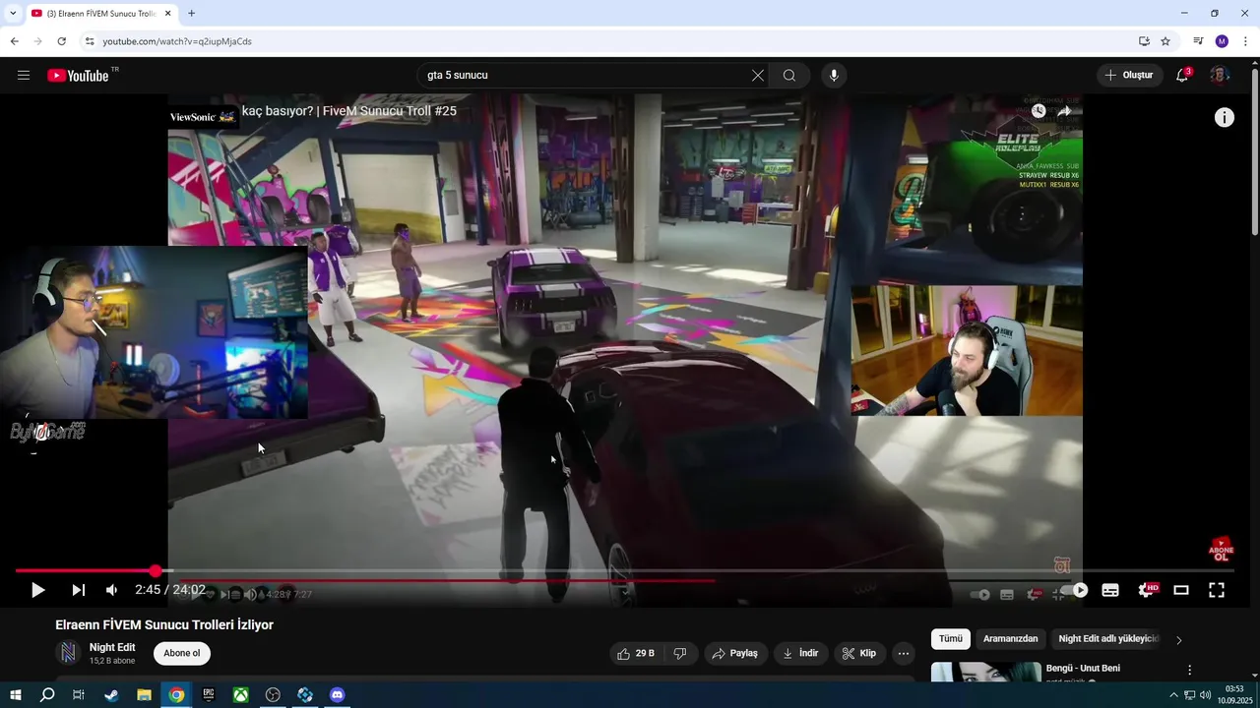Show hidden system tray icons
Screen dimensions: 1260x708
1173,695
